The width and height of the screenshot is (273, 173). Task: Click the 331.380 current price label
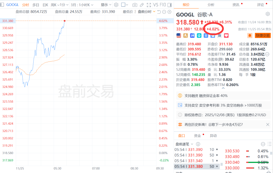[8, 21]
